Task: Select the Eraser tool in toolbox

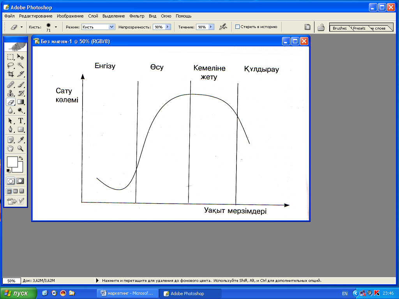Action: tap(11, 102)
